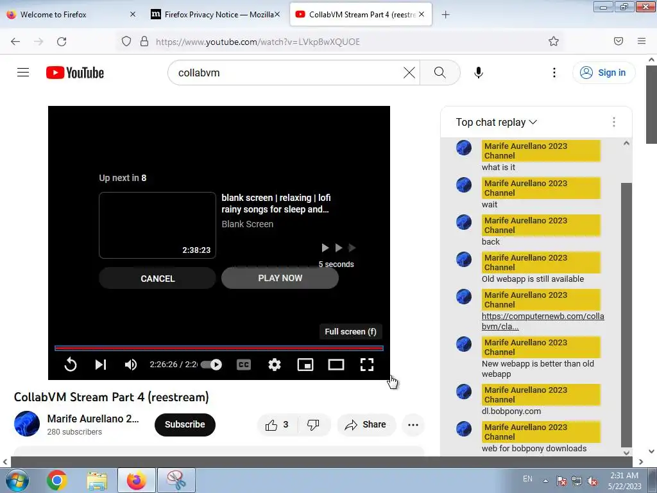Close the Welcome to Firefox tab

(133, 14)
